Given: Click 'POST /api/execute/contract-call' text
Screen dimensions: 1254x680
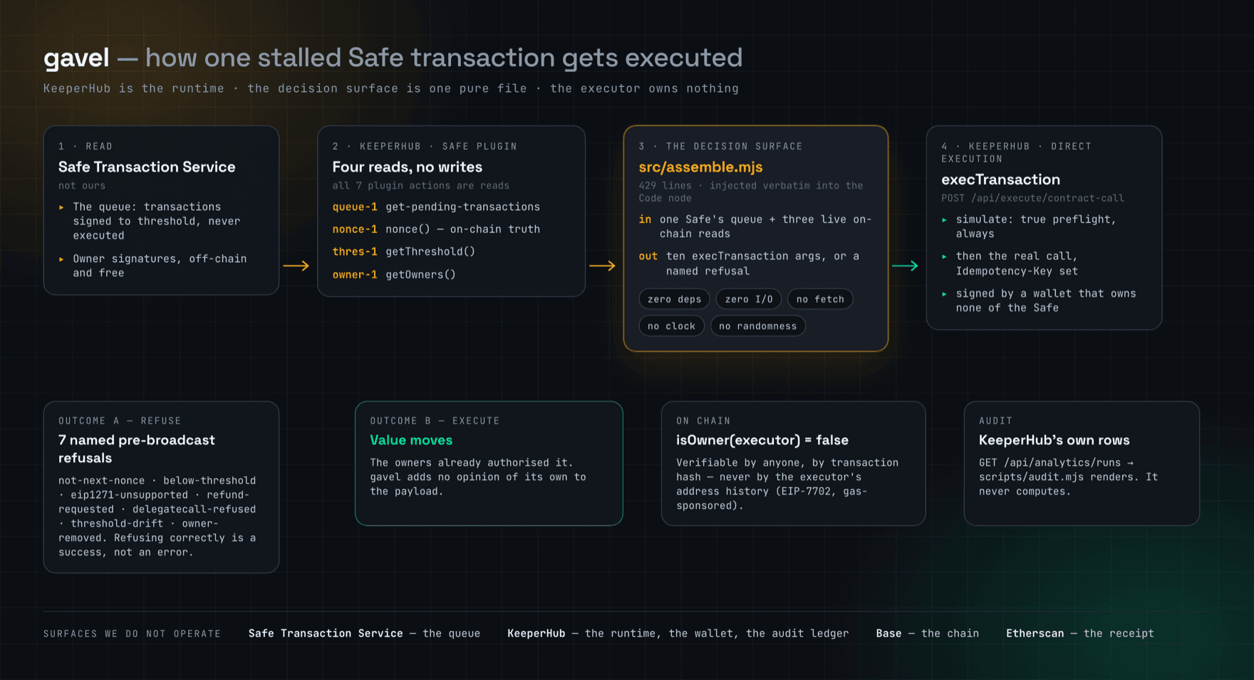Looking at the screenshot, I should point(1032,199).
